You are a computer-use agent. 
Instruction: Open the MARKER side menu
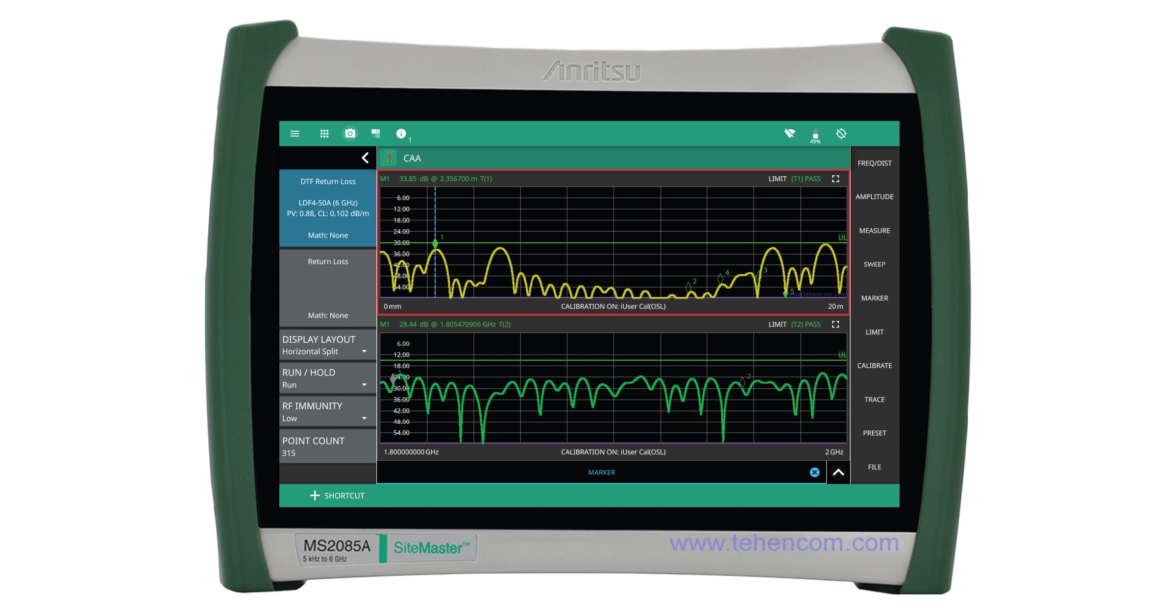coord(874,298)
